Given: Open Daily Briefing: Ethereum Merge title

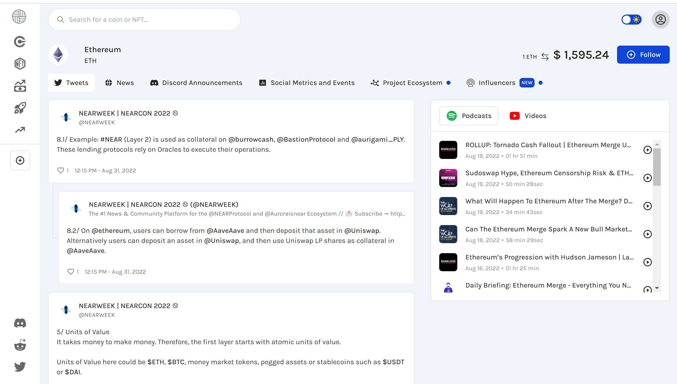Looking at the screenshot, I should pos(548,285).
